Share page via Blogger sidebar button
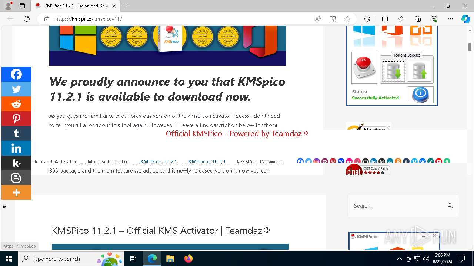The height and width of the screenshot is (266, 474). 16,178
